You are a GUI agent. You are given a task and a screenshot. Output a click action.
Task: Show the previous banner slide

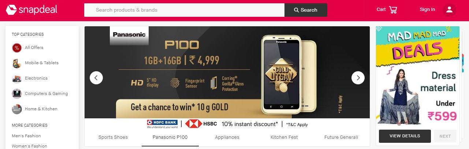coord(96,77)
